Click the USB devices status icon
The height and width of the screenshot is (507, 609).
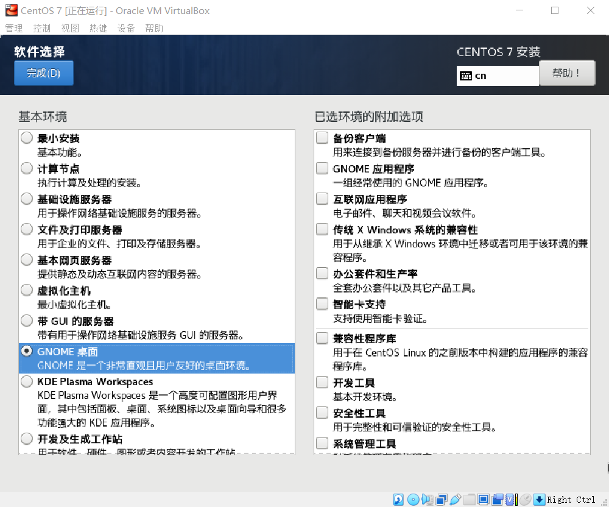pos(455,499)
